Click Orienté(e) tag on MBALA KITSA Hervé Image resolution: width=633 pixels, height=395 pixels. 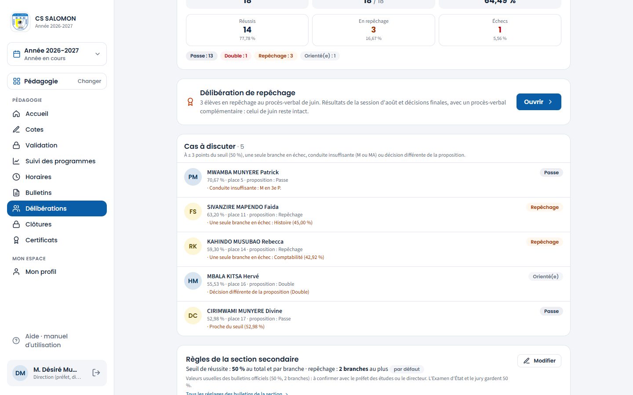point(546,276)
